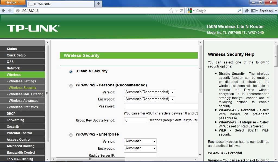The height and width of the screenshot is (162, 278).
Task: Bookmark this page with the star icon
Action: [171, 11]
